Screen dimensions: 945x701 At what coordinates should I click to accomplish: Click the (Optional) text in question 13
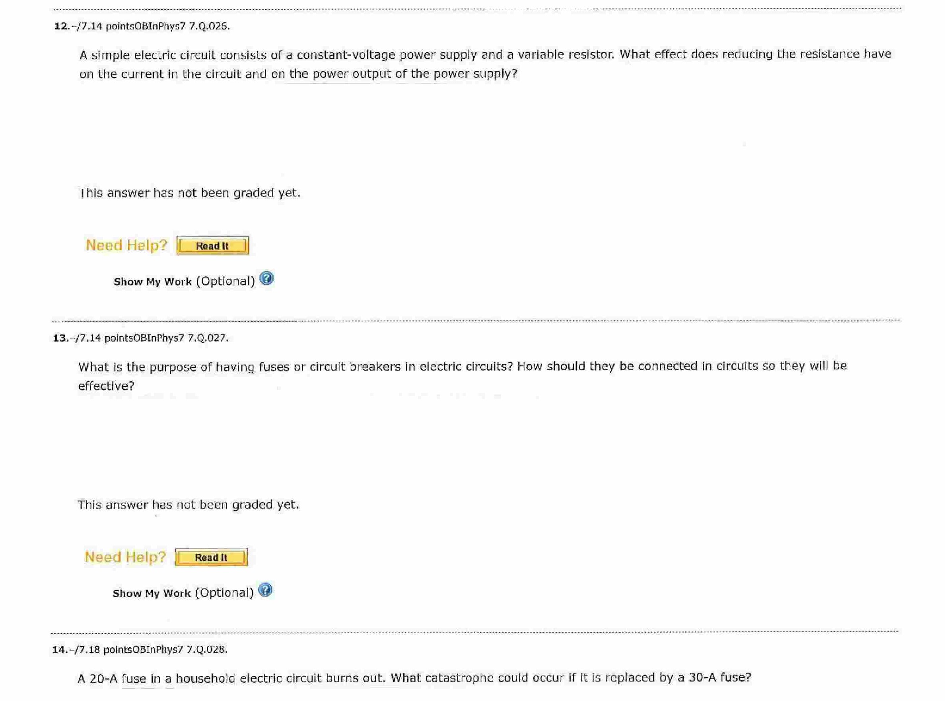click(x=224, y=593)
